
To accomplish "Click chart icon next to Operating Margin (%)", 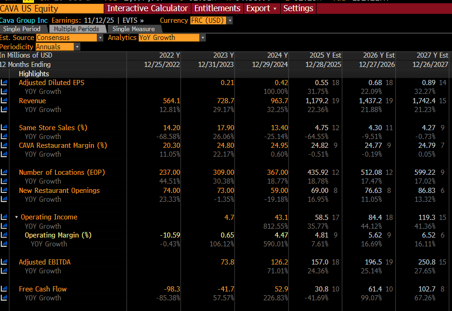I will pyautogui.click(x=4, y=235).
